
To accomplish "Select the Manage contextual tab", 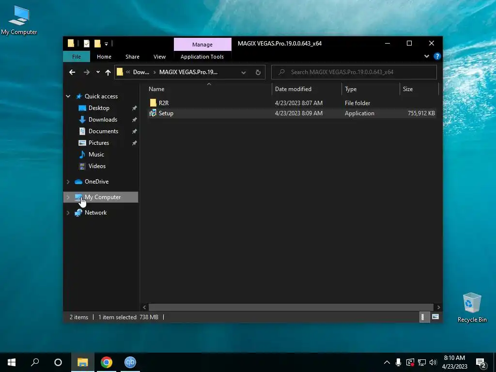I will (x=202, y=44).
